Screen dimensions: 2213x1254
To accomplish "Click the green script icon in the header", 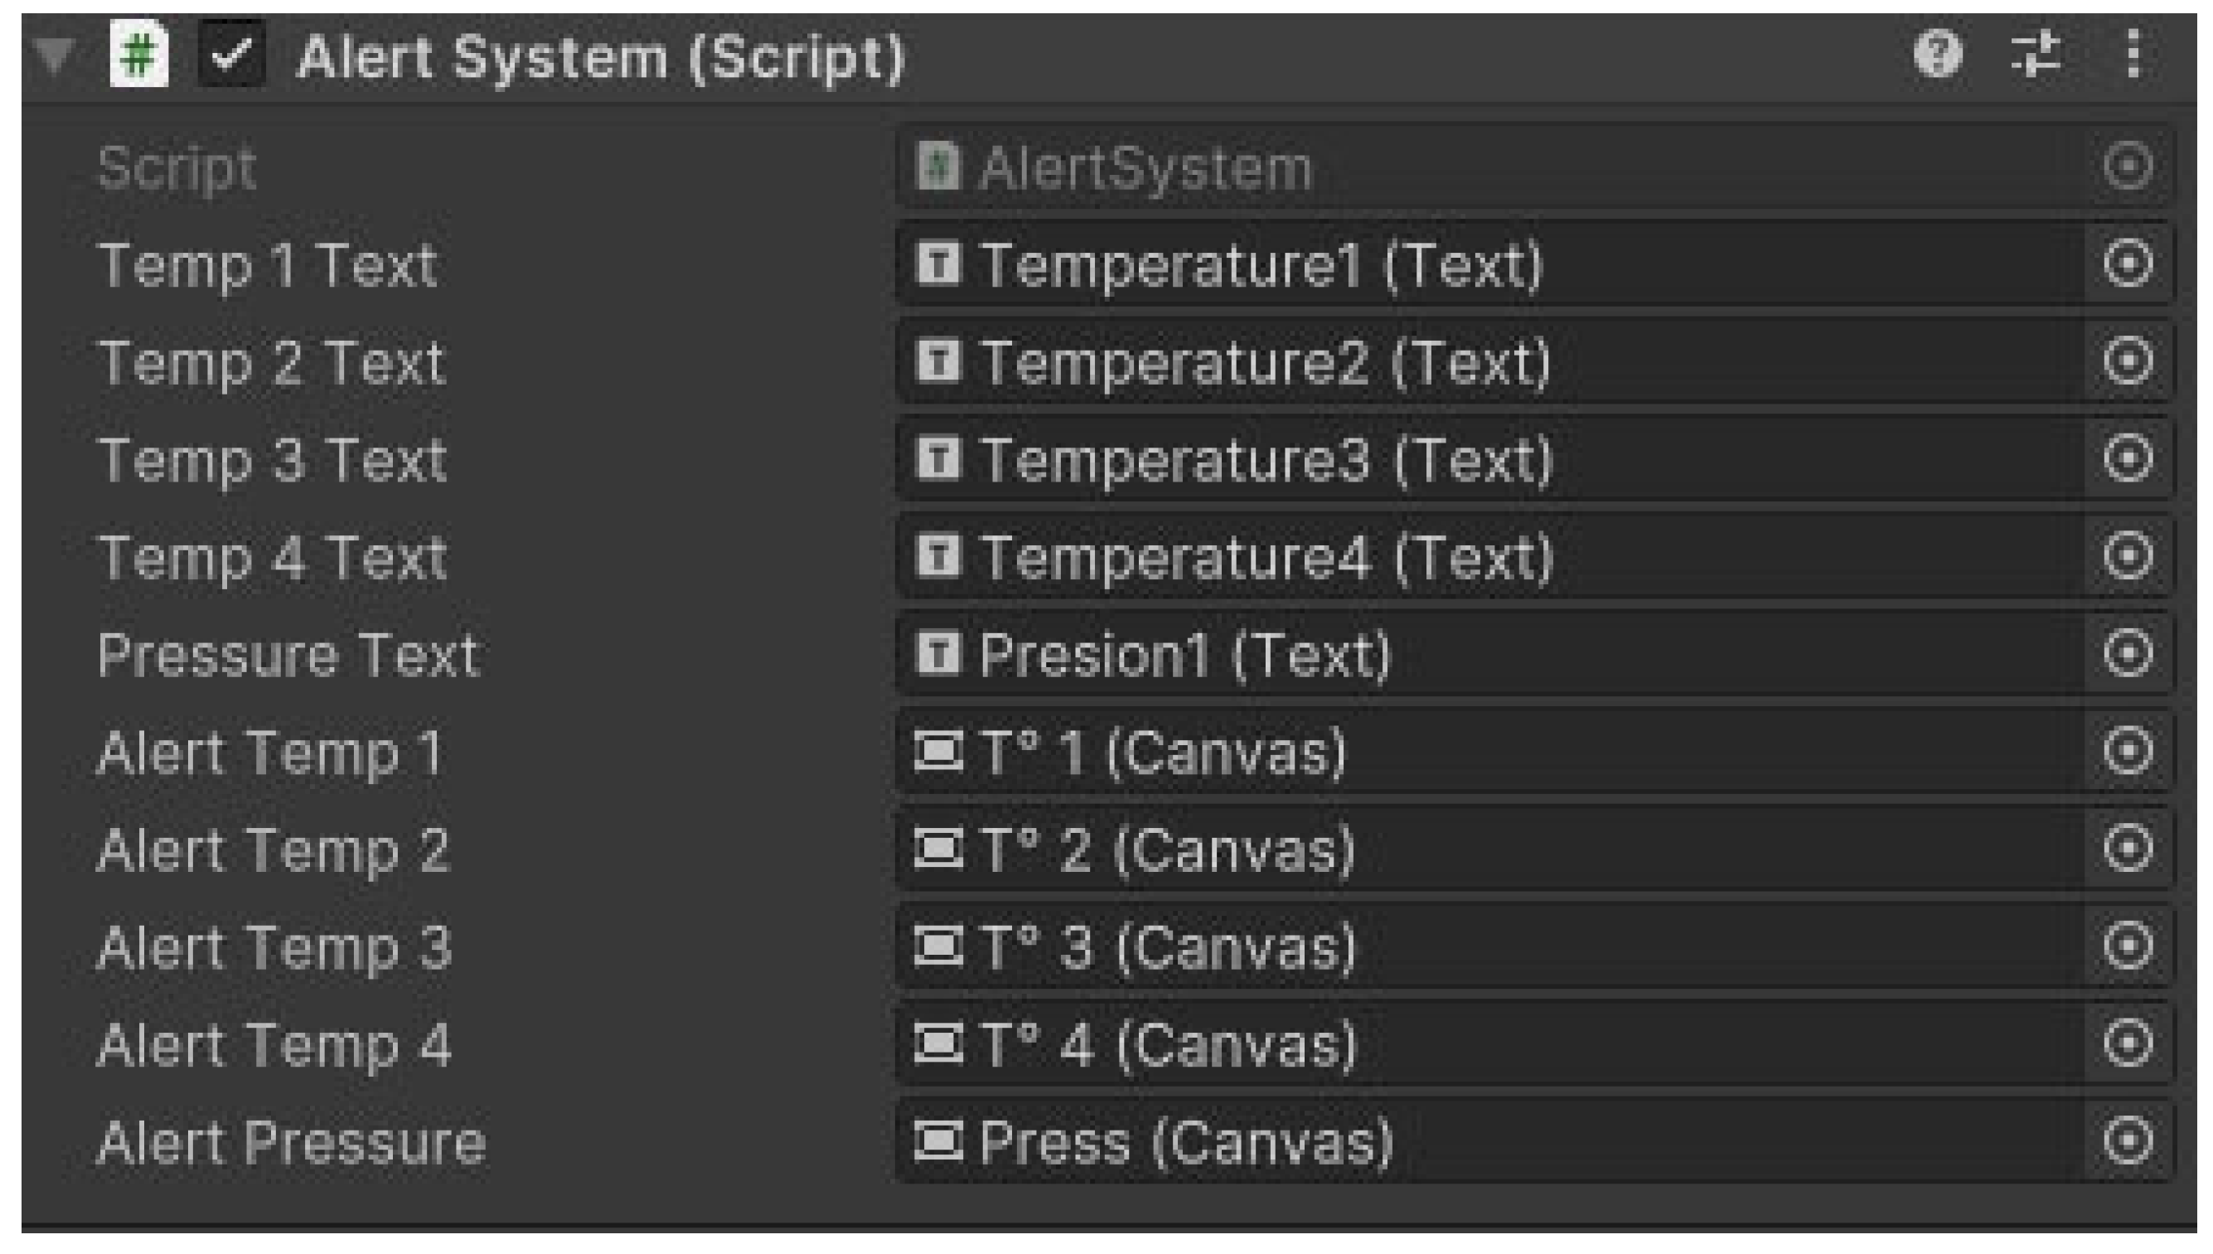I will [138, 56].
